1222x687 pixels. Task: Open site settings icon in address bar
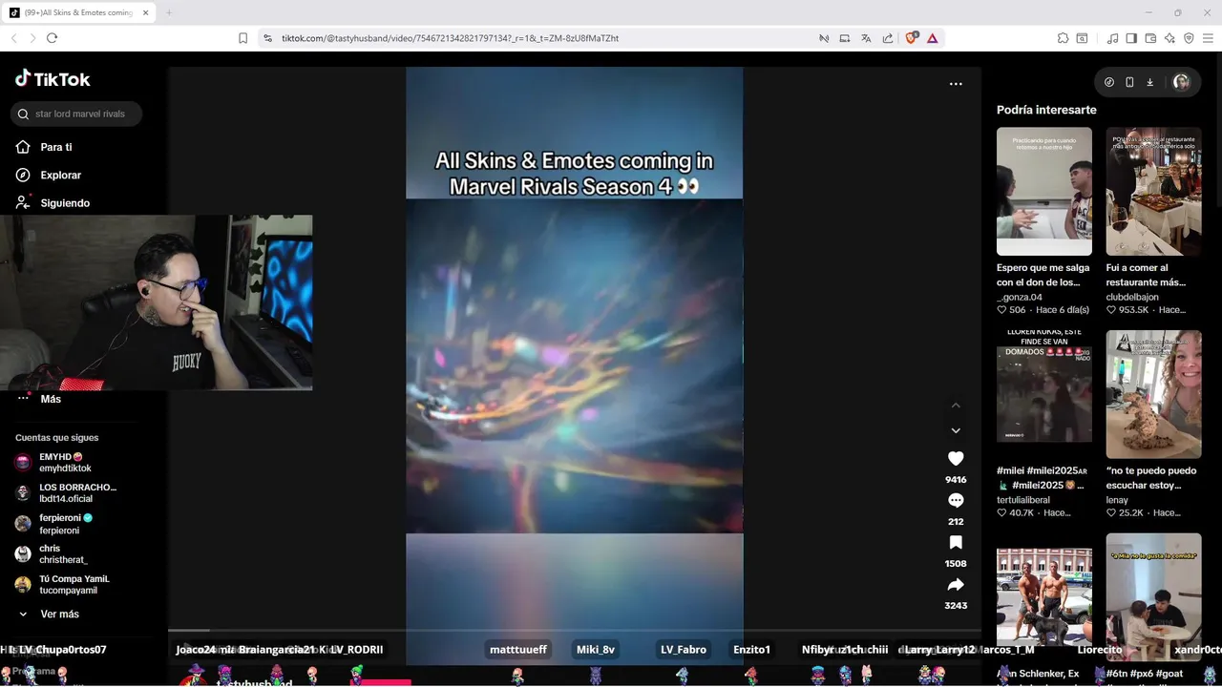[x=267, y=38]
